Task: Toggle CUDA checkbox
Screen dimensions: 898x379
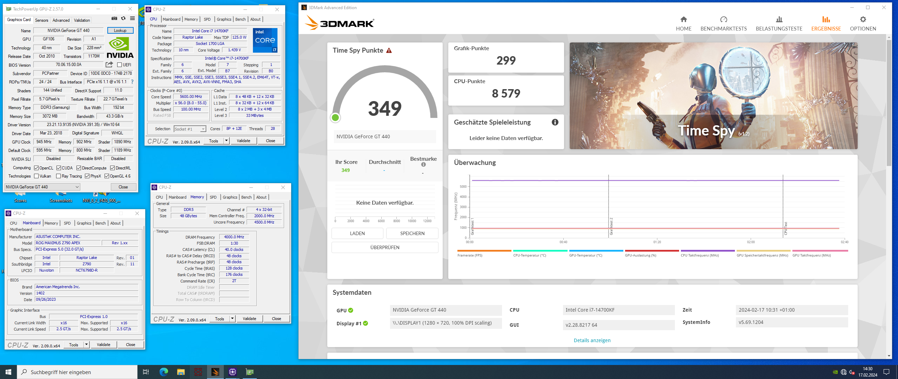Action: tap(59, 168)
